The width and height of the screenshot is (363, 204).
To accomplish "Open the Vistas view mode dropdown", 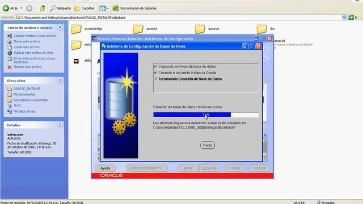I will click(x=103, y=8).
